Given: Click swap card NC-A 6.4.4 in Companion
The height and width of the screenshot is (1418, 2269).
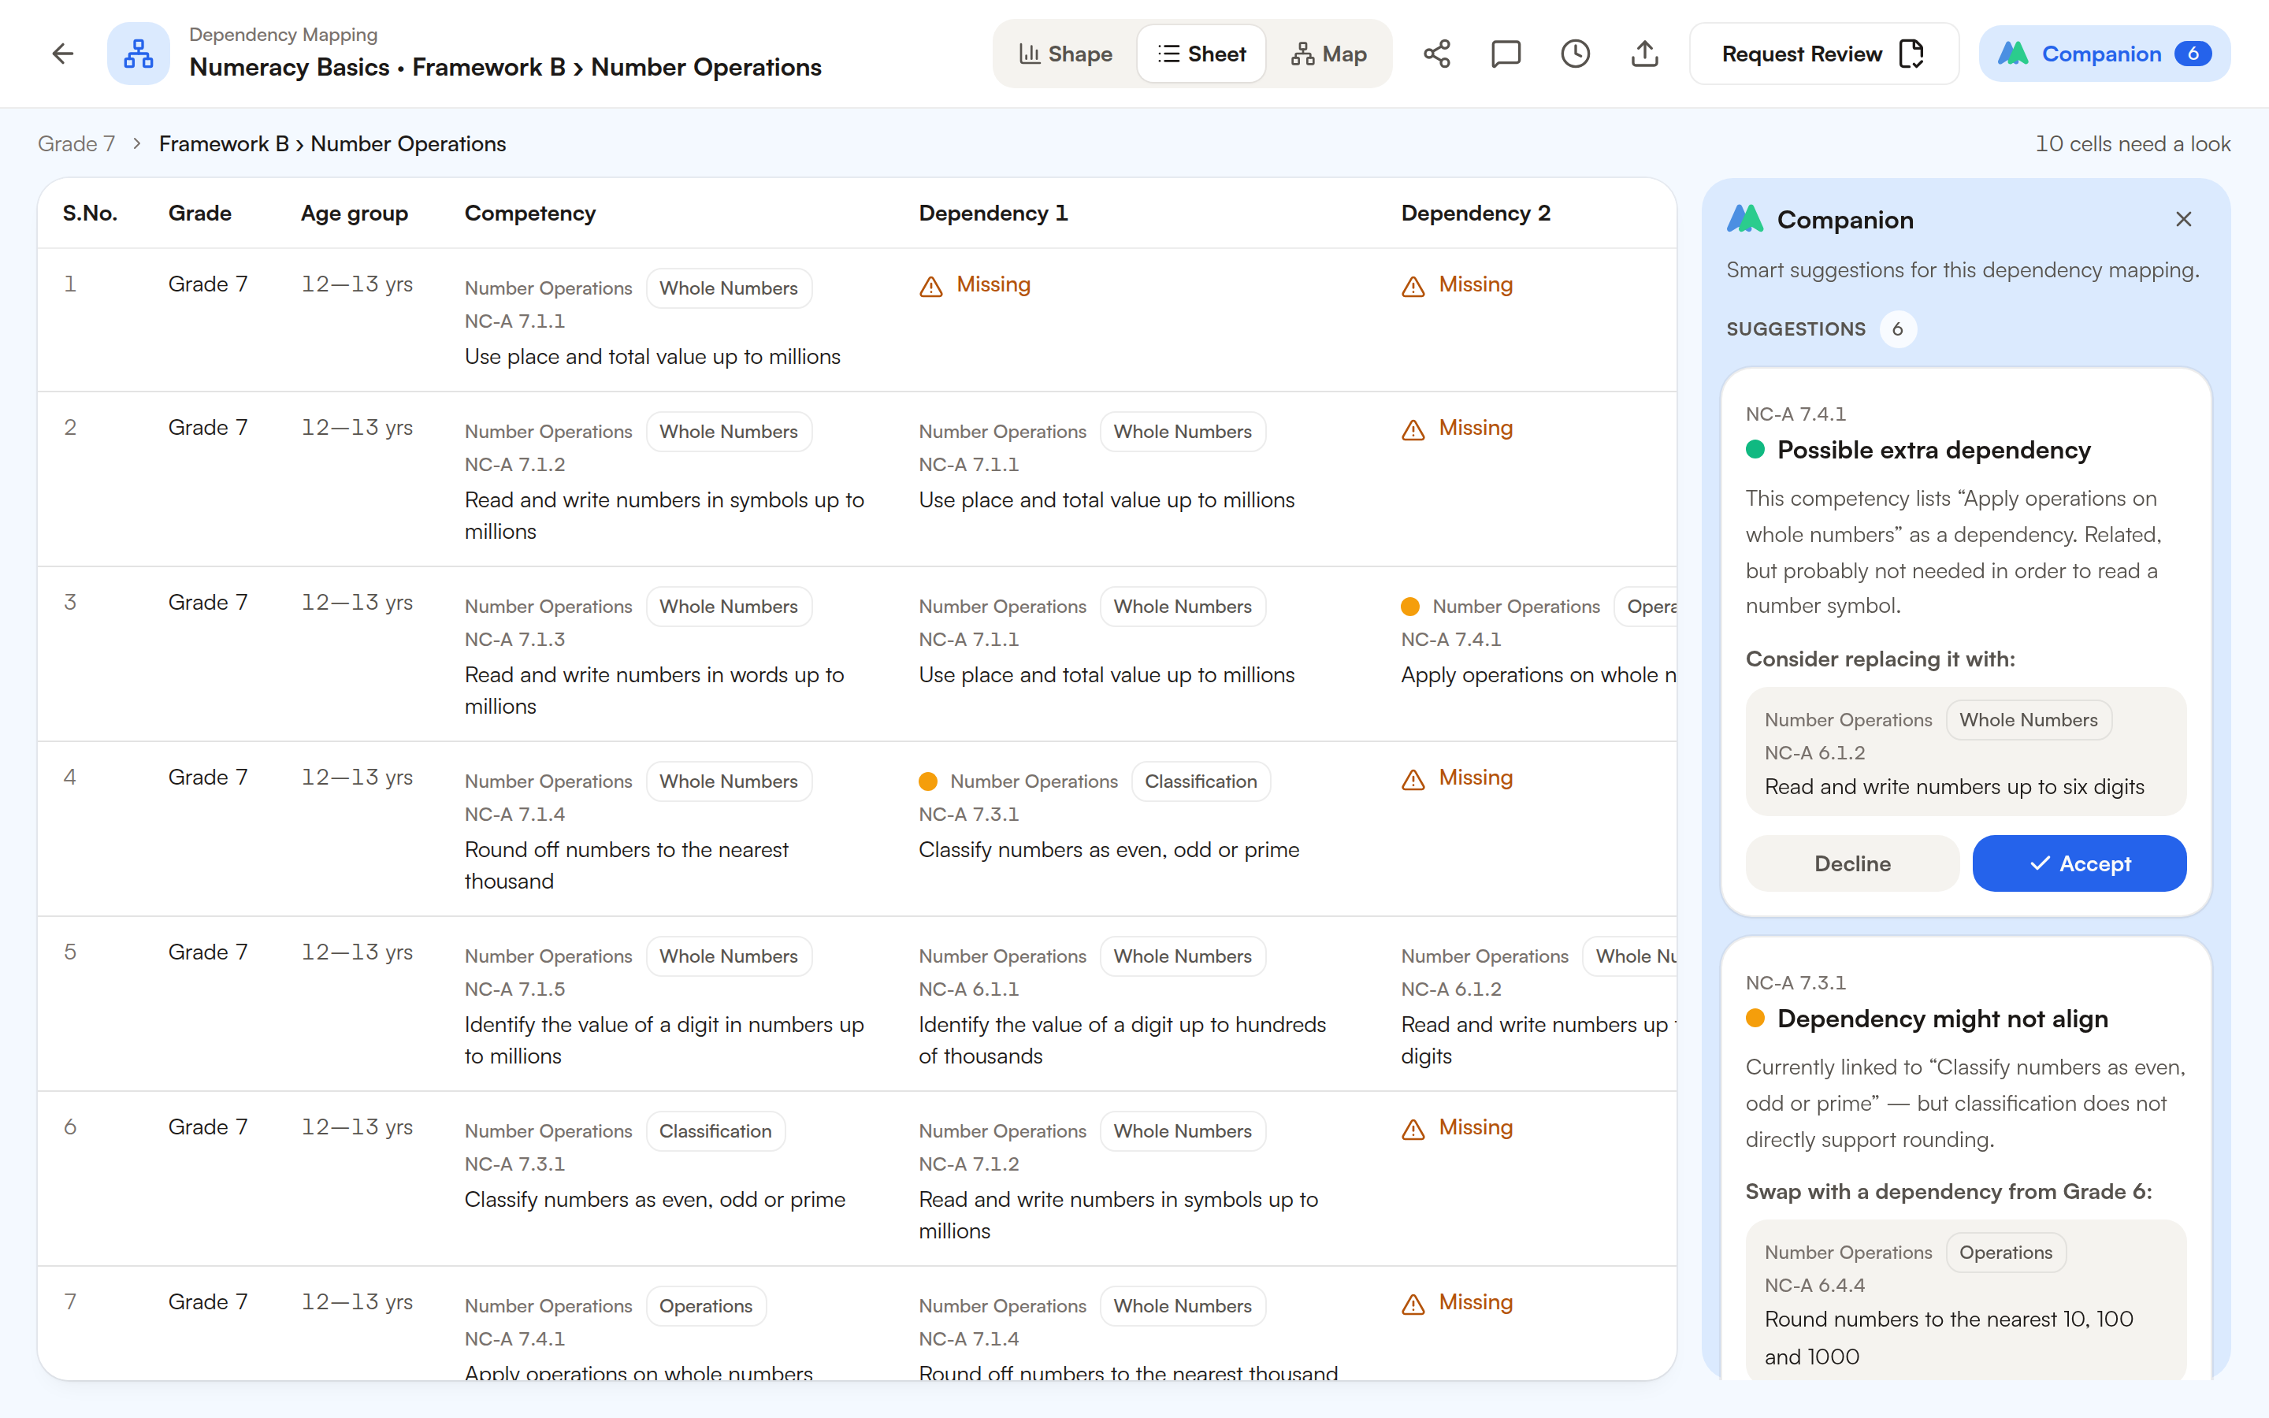Looking at the screenshot, I should click(1966, 1300).
